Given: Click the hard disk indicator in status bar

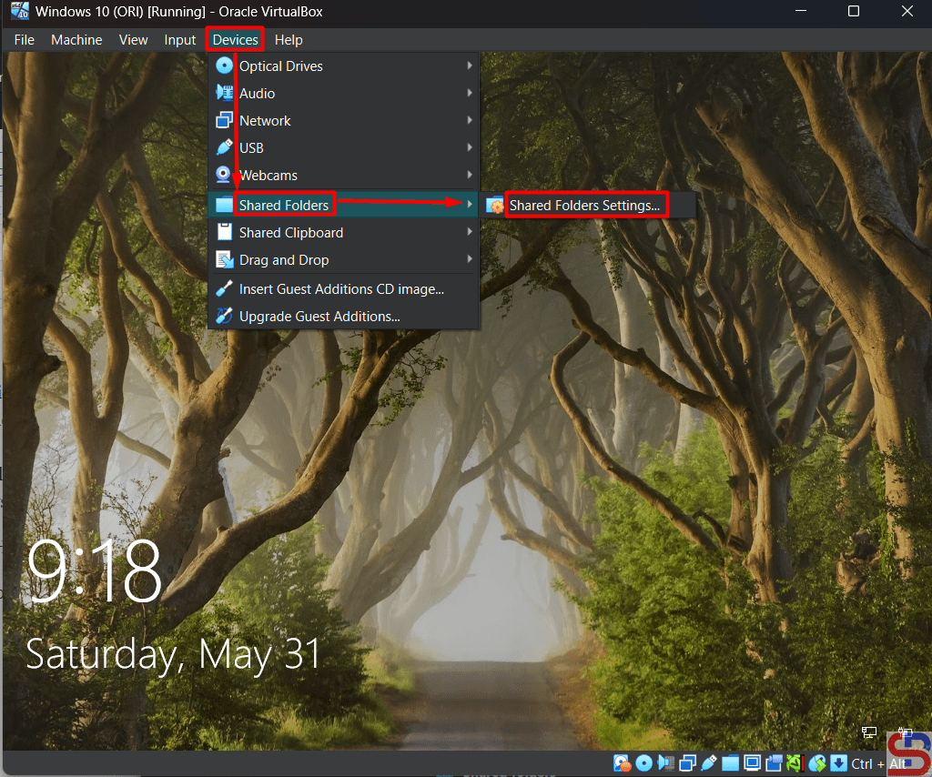Looking at the screenshot, I should click(x=623, y=763).
